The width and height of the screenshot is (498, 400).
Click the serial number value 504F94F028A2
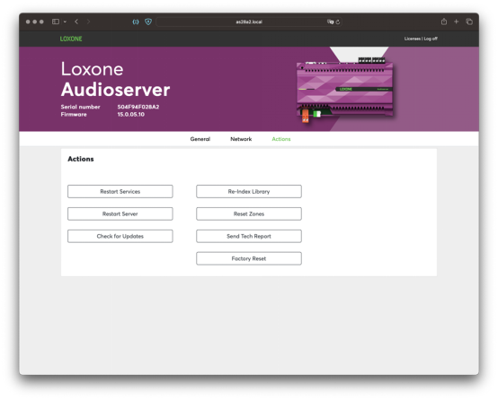[x=138, y=107]
